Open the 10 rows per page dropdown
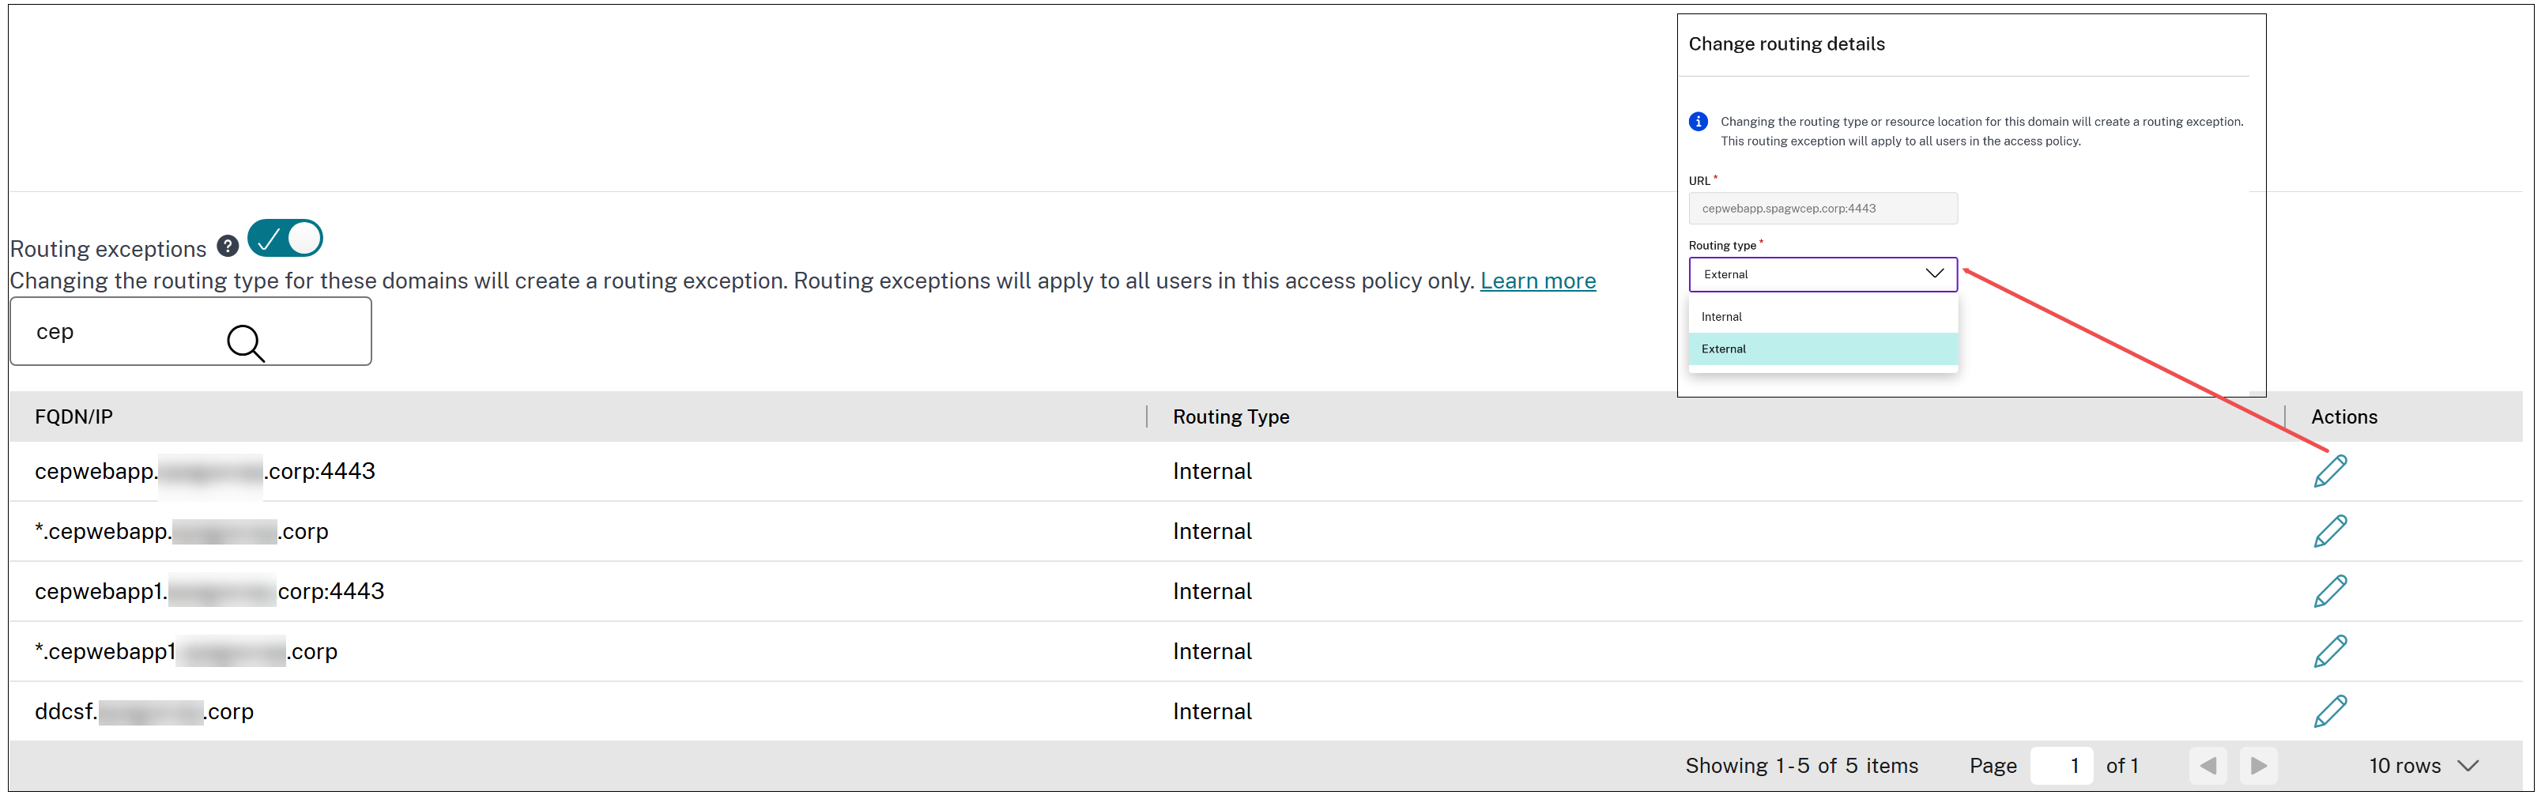This screenshot has width=2545, height=799. (x=2425, y=764)
